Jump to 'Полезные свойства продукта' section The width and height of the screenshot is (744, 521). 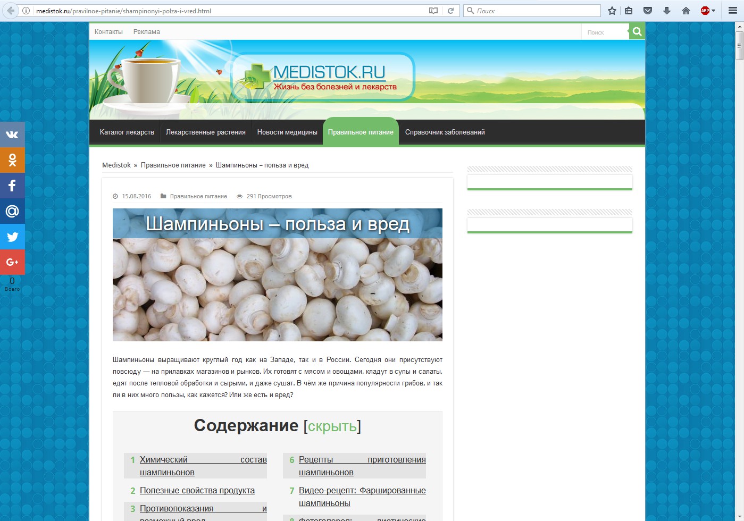tap(197, 491)
